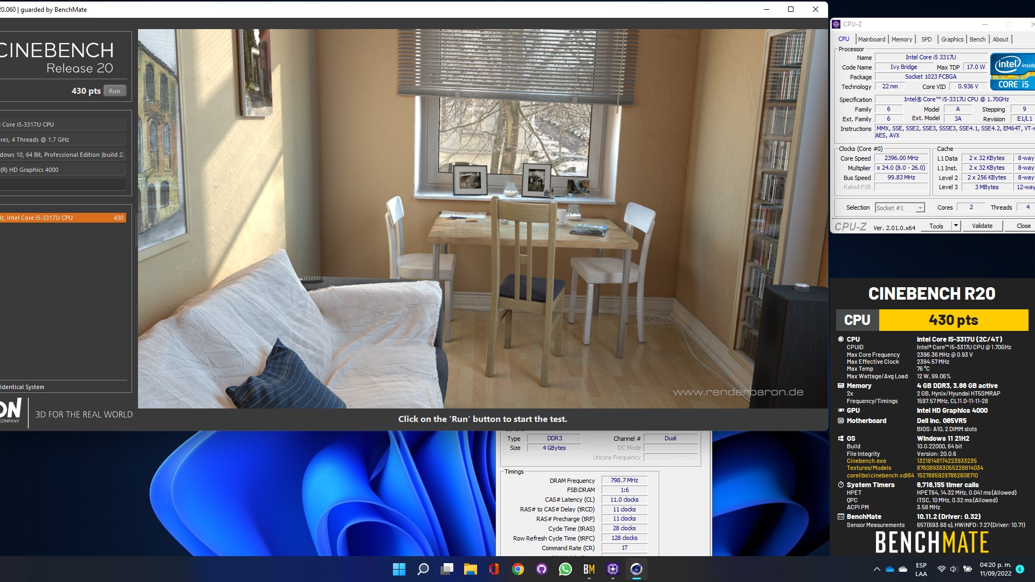The image size is (1035, 582).
Task: Click the Tools button in CPU-Z
Action: tap(936, 226)
